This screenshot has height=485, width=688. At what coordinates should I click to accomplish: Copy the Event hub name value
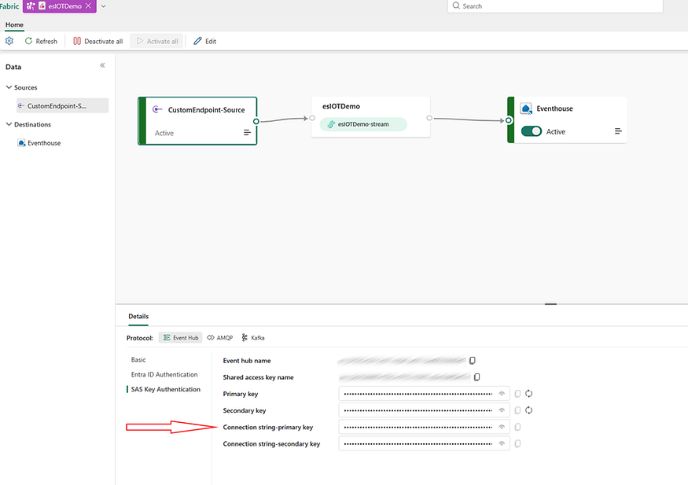point(473,361)
